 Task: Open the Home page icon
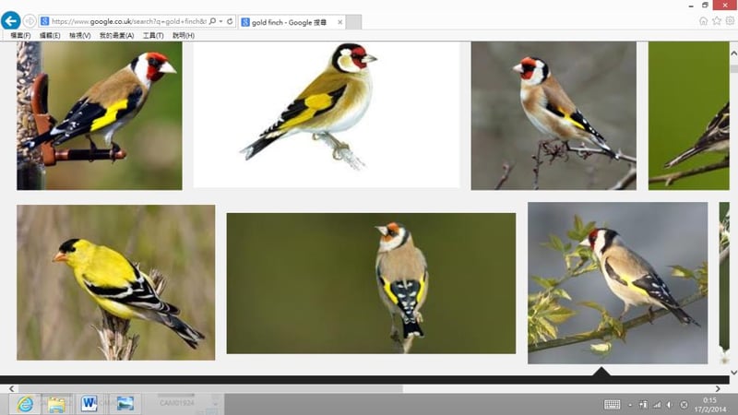(704, 21)
